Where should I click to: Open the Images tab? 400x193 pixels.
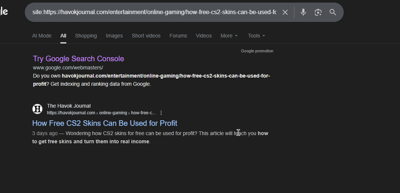tap(114, 36)
